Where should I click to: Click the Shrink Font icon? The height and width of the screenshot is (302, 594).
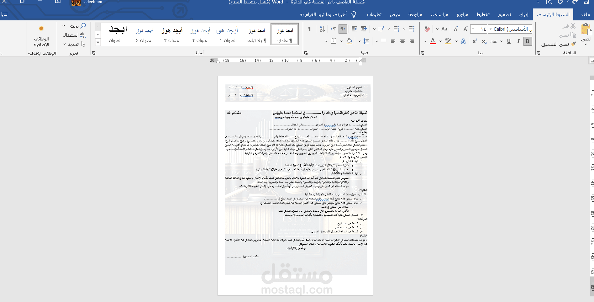[x=456, y=29]
